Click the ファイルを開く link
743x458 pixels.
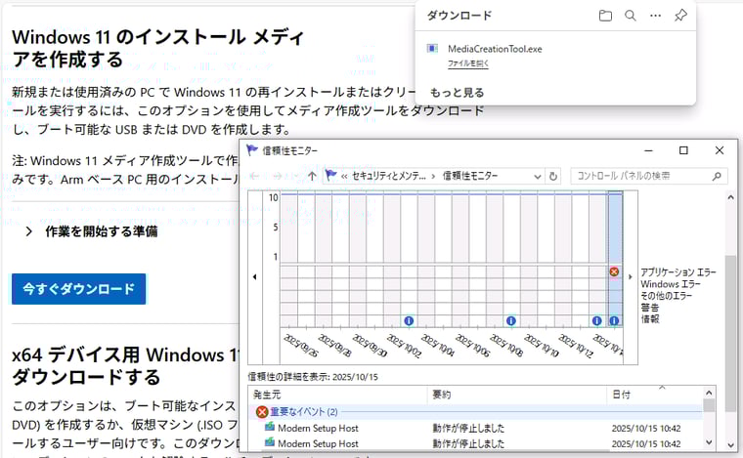(468, 63)
